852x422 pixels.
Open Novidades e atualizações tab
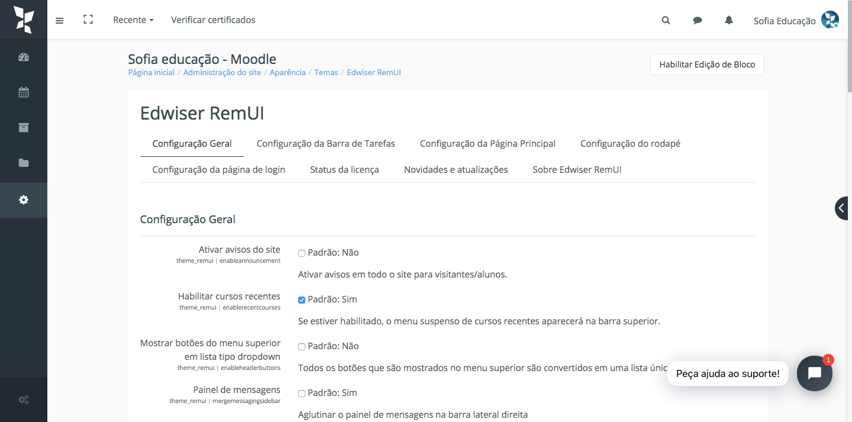(456, 170)
